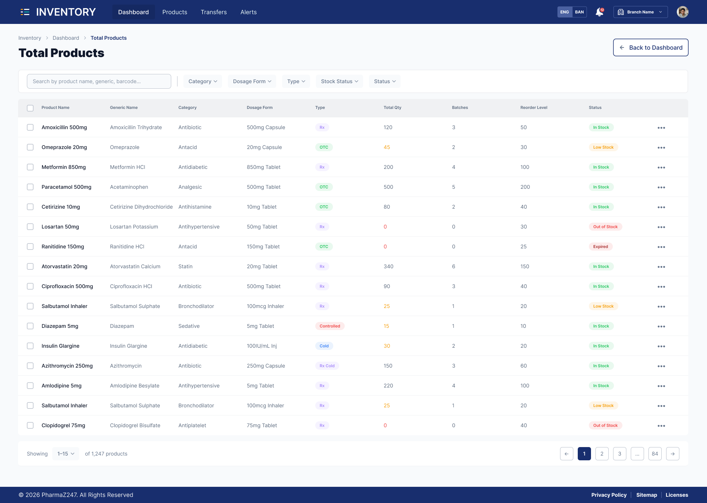Tick the Losartan 50mg checkbox
Image resolution: width=707 pixels, height=503 pixels.
coord(30,227)
